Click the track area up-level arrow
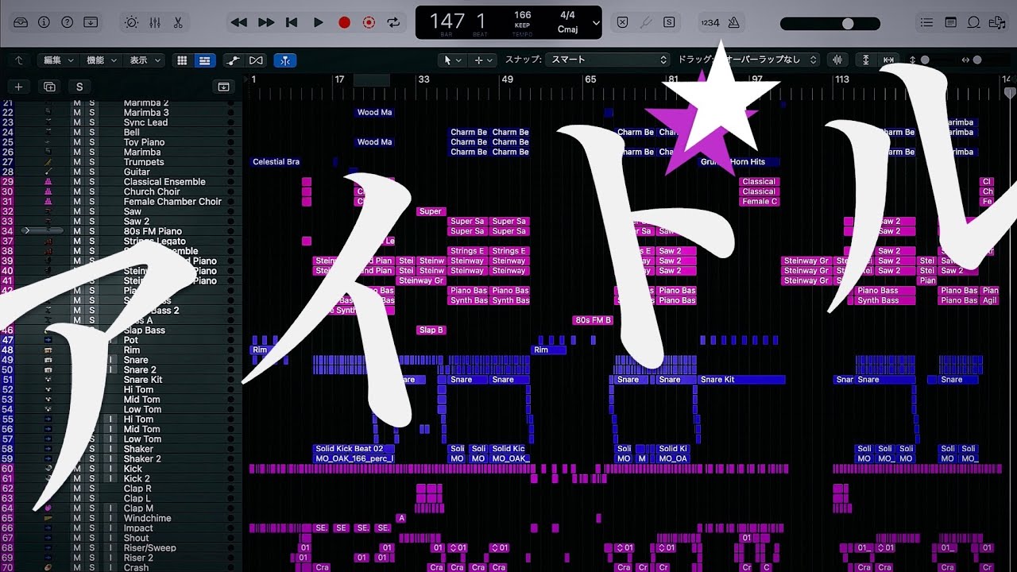Screen dimensions: 1017x572 [x=18, y=60]
